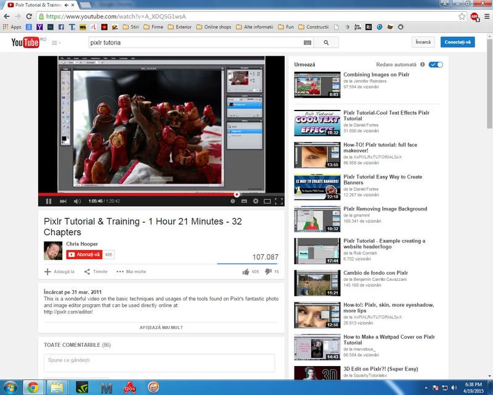Image resolution: width=493 pixels, height=395 pixels.
Task: Close the Pixlr Tutorial browser tab
Action: 73,5
